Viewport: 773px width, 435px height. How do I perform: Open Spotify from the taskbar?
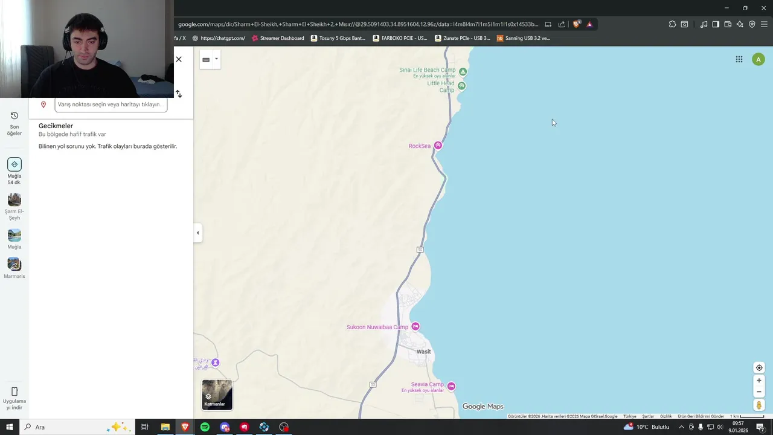click(205, 427)
